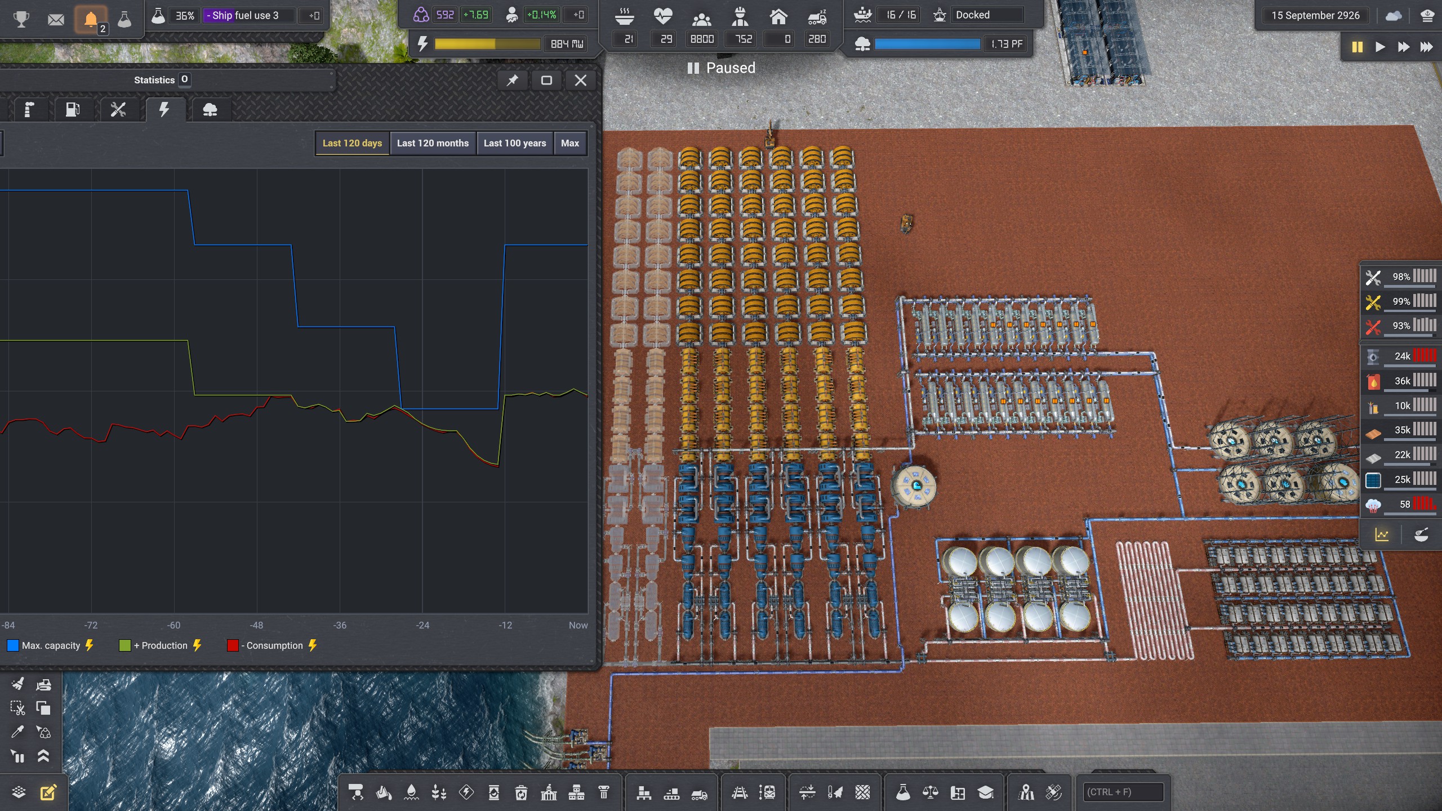Open the world map icon
Image resolution: width=1442 pixels, height=811 pixels.
coord(1026,792)
